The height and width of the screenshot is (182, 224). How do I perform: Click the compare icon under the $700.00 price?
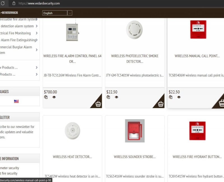tap(46, 97)
